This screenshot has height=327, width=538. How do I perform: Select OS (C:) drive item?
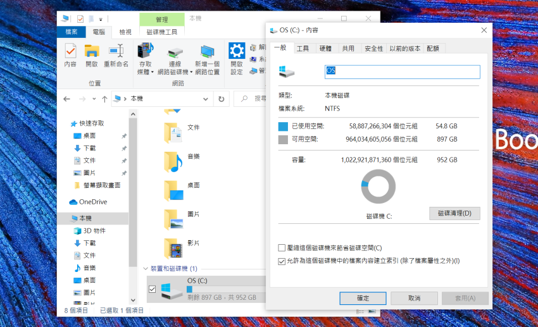(206, 289)
